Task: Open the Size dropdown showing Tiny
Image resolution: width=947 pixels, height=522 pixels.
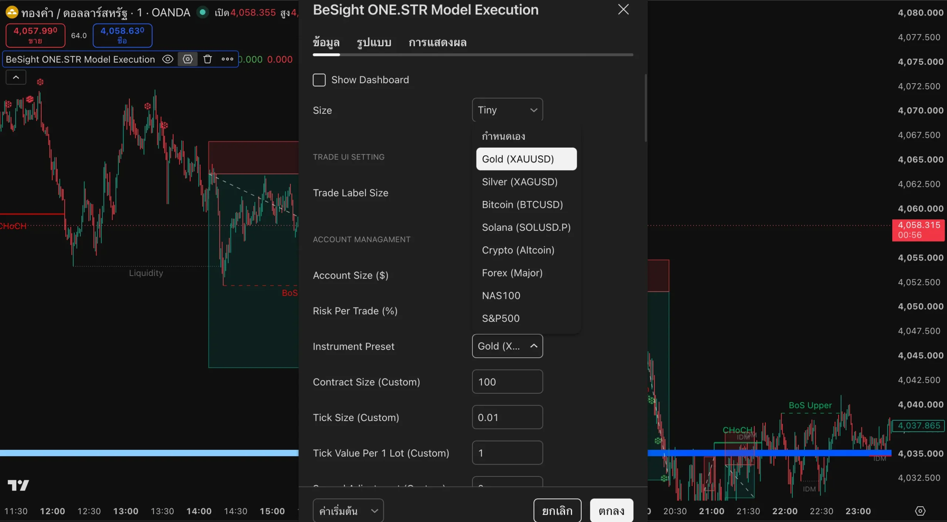Action: tap(507, 110)
